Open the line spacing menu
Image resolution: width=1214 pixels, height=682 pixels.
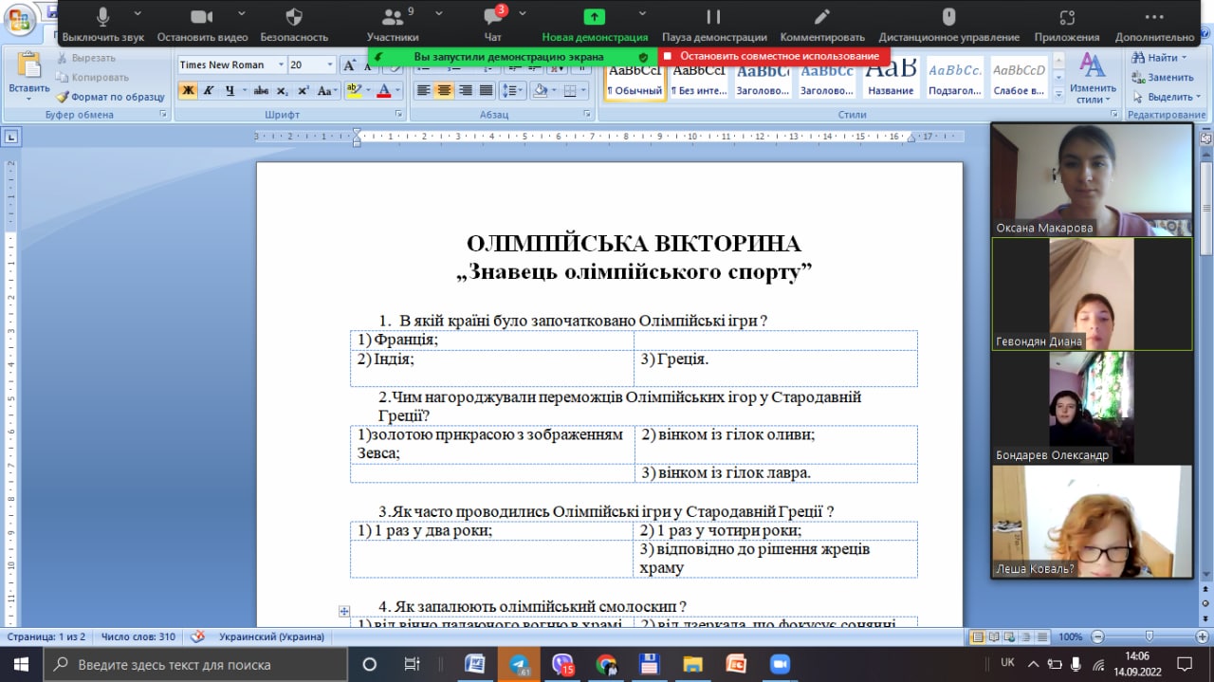[x=512, y=91]
